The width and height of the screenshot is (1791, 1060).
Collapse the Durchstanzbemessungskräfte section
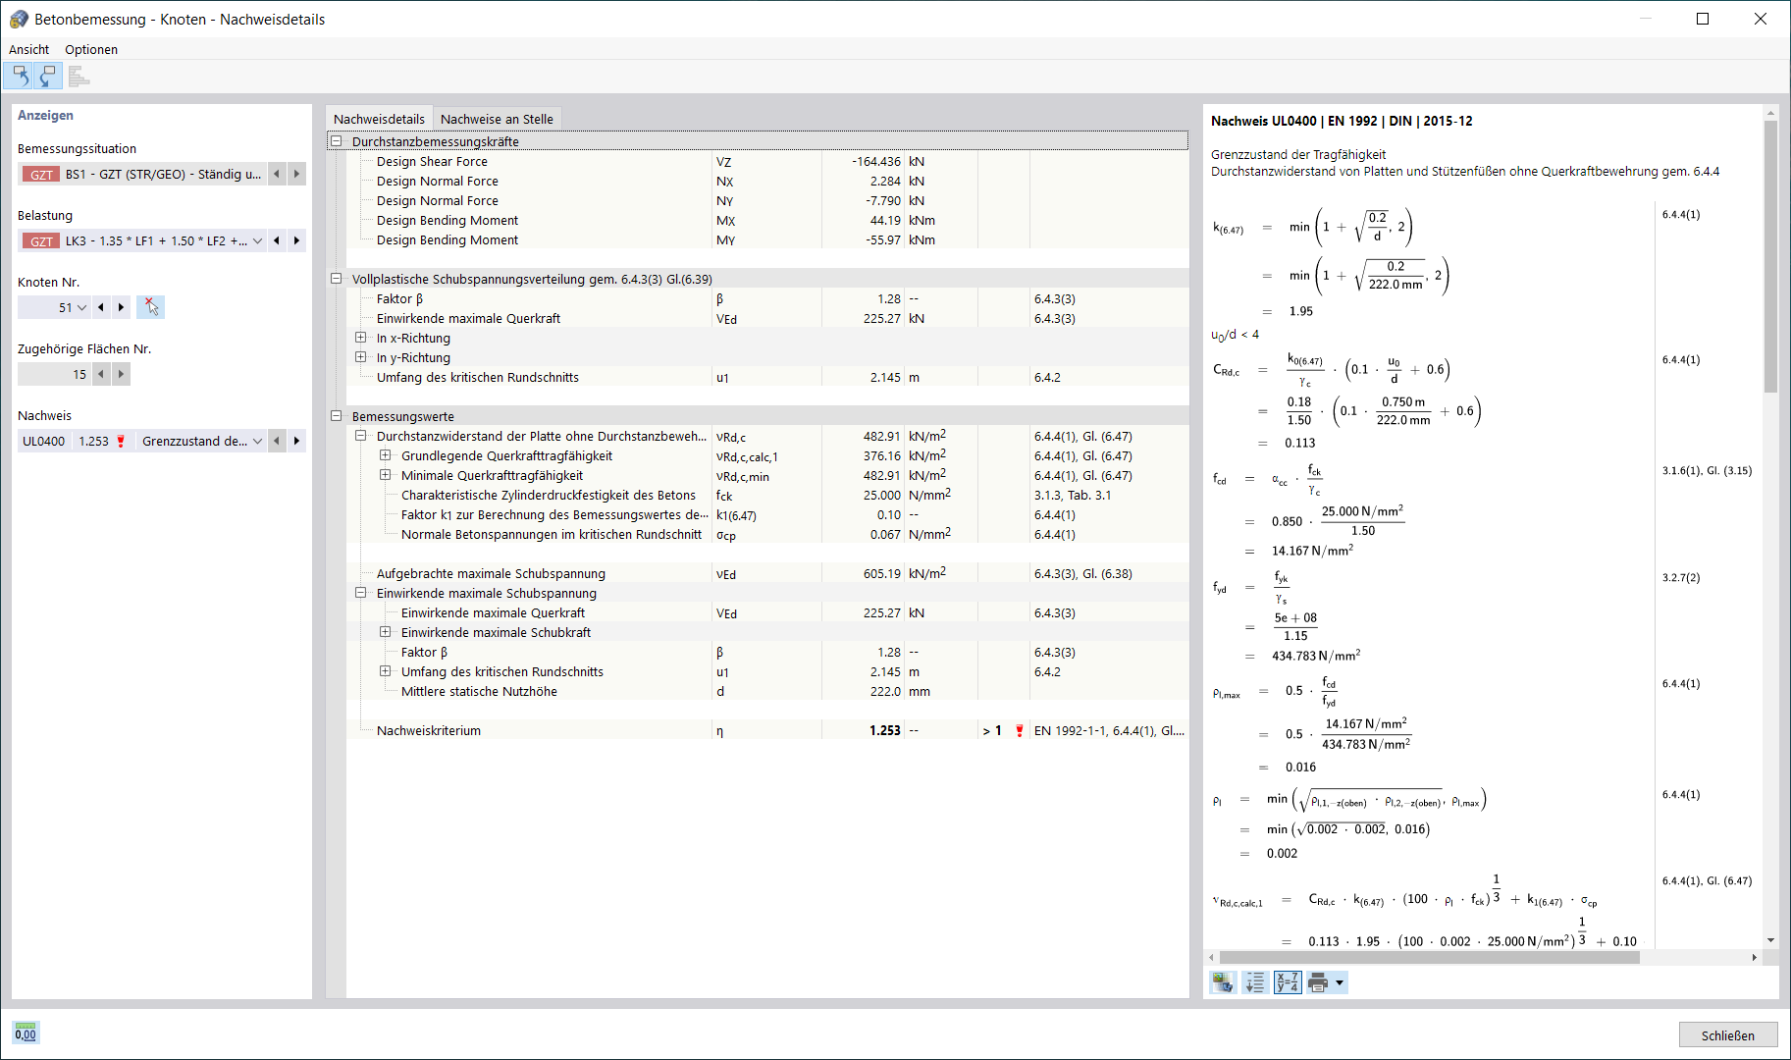pyautogui.click(x=337, y=141)
